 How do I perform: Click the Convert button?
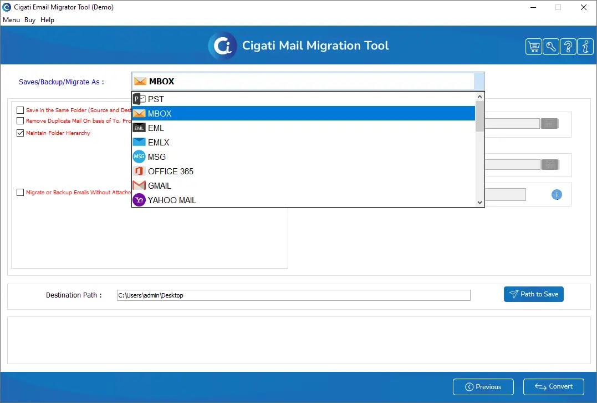point(554,386)
